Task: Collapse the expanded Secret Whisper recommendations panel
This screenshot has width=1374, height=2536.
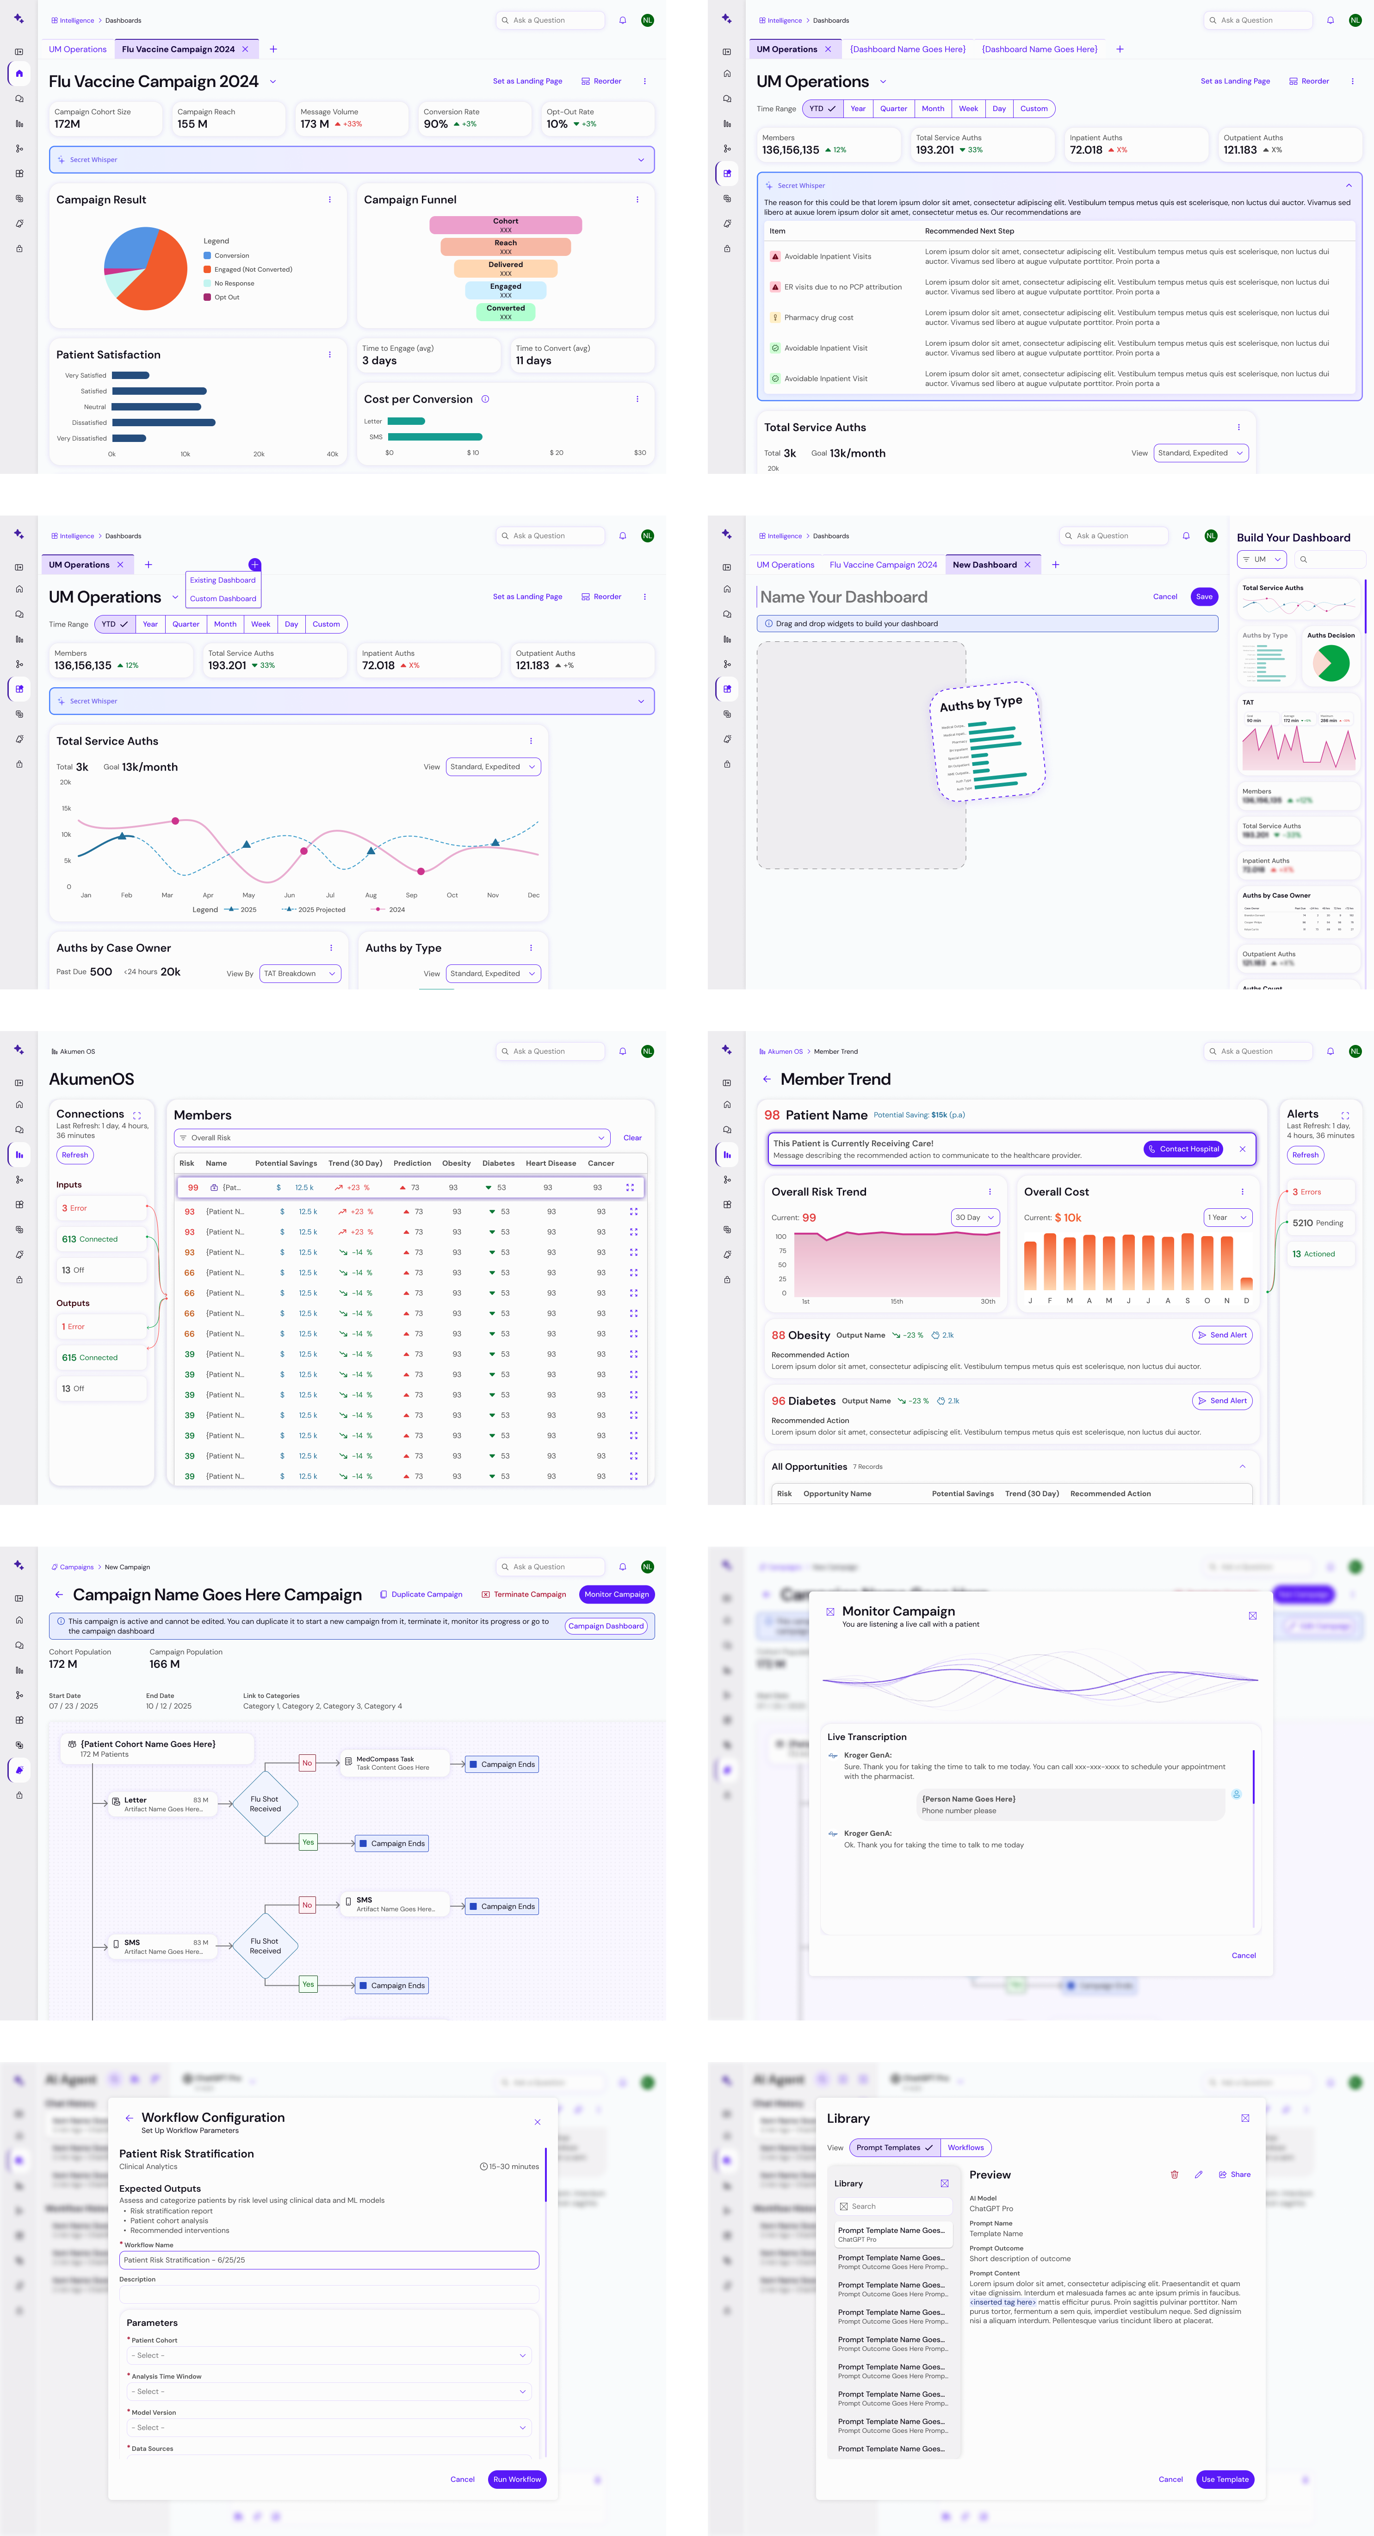Action: pyautogui.click(x=1349, y=185)
